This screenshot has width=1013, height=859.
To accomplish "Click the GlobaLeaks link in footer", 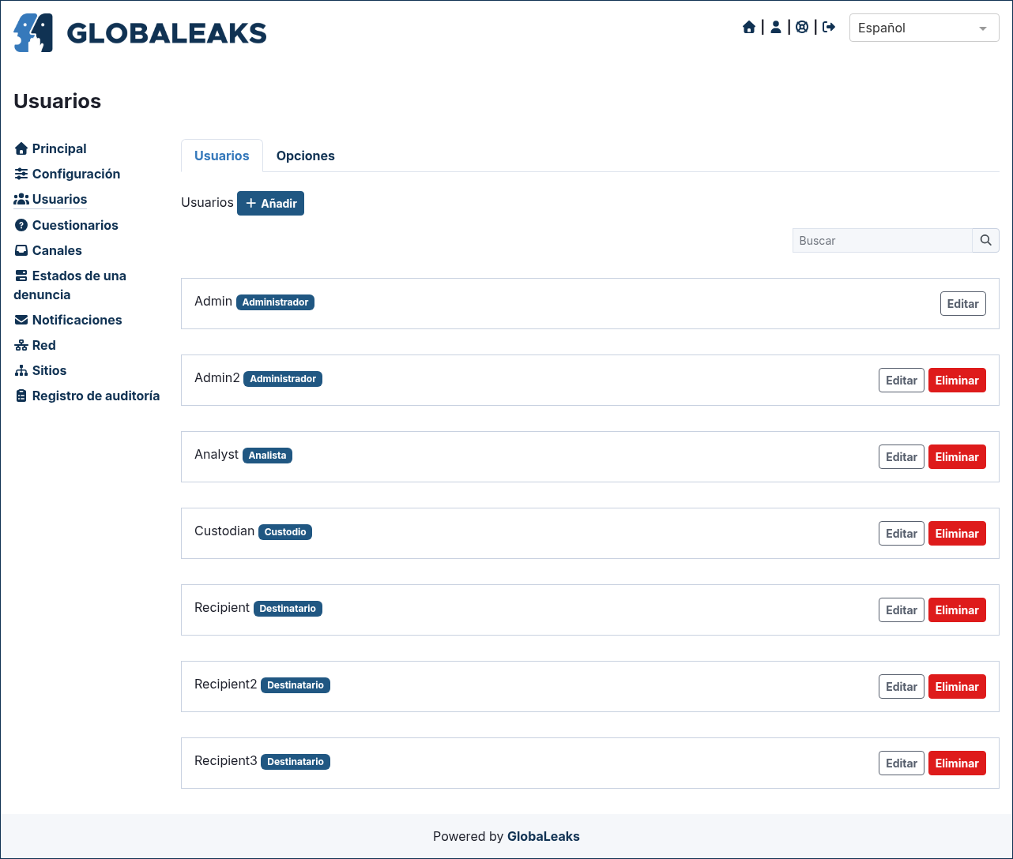I will [x=543, y=836].
